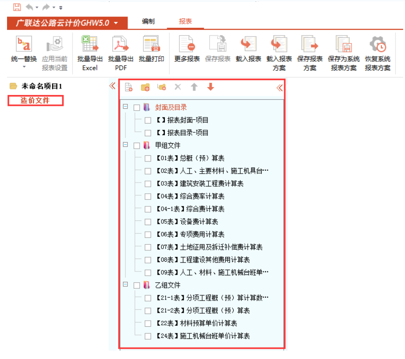Click 批量导出 Excel icon
The height and width of the screenshot is (359, 405).
tap(90, 45)
